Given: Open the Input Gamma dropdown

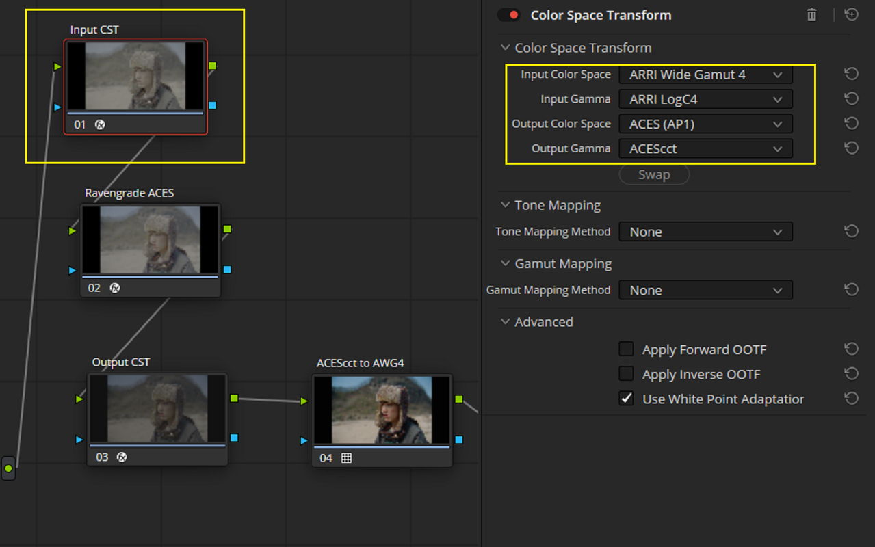Looking at the screenshot, I should [705, 99].
